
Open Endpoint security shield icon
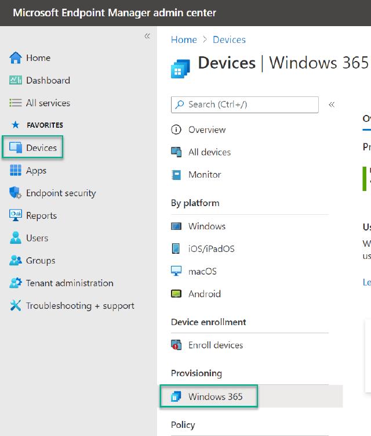point(16,193)
